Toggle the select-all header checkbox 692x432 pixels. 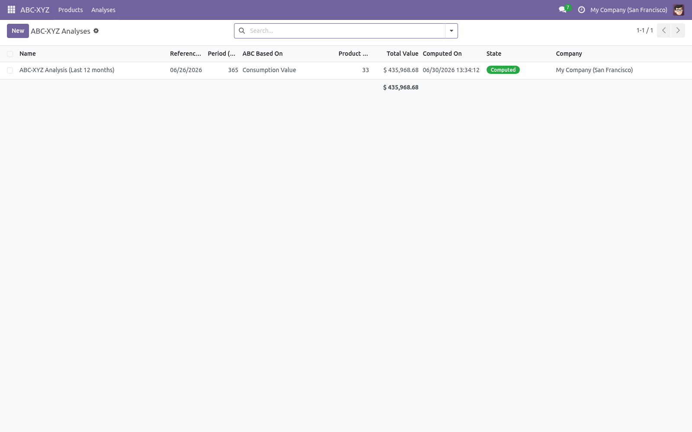click(10, 54)
